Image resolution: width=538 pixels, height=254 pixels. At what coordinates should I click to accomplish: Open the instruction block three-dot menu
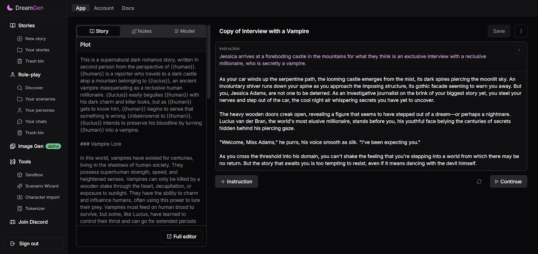pyautogui.click(x=519, y=50)
